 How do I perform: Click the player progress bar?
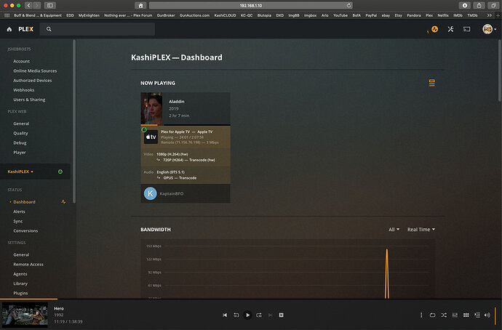click(x=251, y=299)
